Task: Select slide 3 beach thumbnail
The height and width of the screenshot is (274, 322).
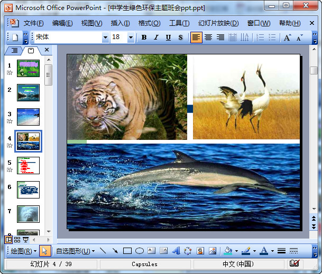Action: (x=28, y=117)
